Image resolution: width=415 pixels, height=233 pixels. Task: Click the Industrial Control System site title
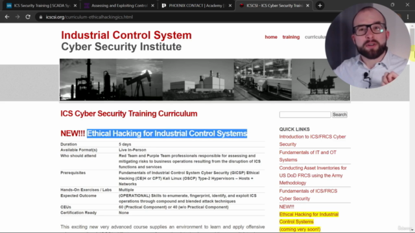point(126,35)
